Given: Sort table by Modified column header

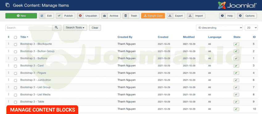Looking at the screenshot, I should coord(189,37).
